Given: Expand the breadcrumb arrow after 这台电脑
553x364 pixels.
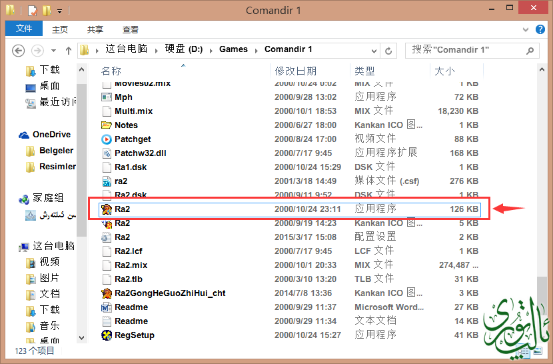Looking at the screenshot, I should [156, 51].
